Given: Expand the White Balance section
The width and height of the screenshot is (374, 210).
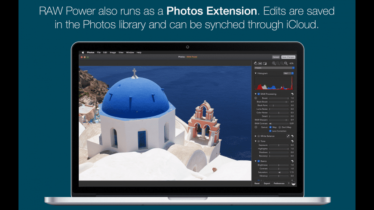Looking at the screenshot, I should (255, 136).
